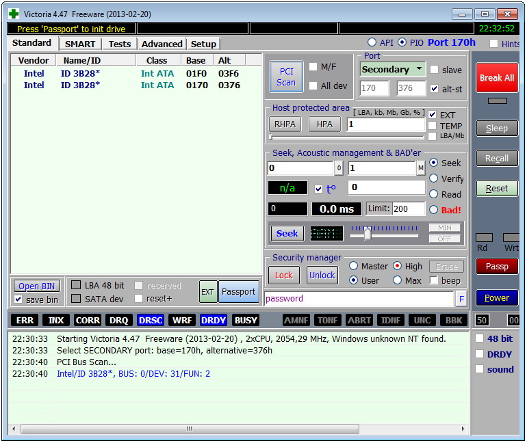Switch to the SMART tab
The image size is (527, 443).
coord(80,44)
